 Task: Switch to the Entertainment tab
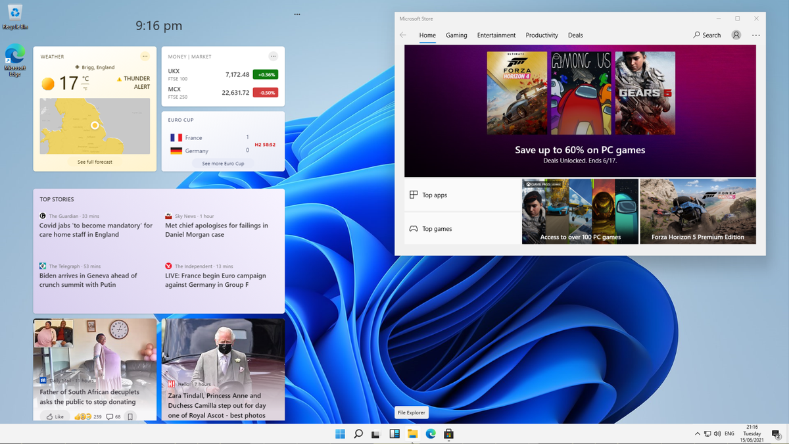click(496, 35)
